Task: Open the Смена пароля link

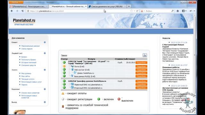Action: pos(27,49)
